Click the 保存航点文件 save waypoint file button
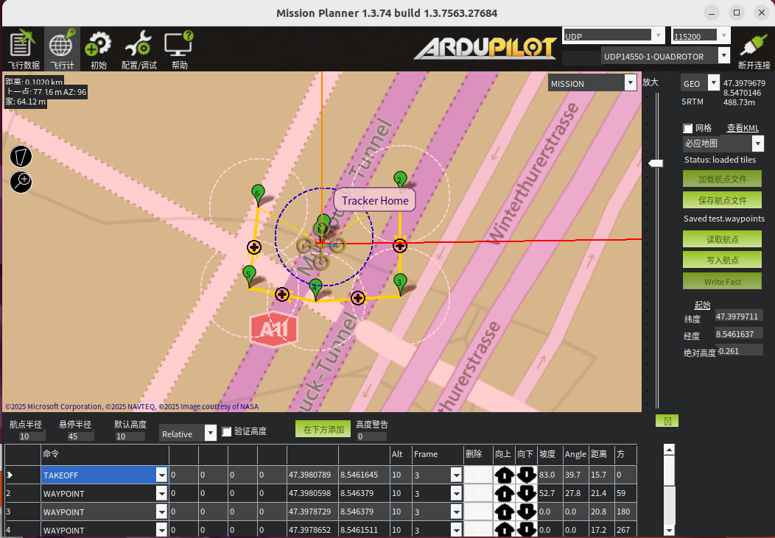The image size is (775, 538). 722,200
